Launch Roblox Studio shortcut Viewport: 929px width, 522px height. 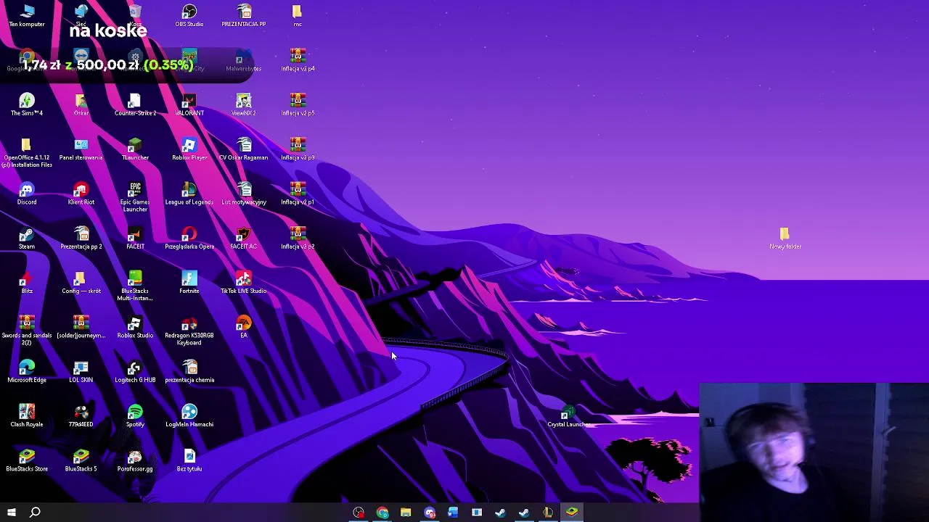coord(135,326)
